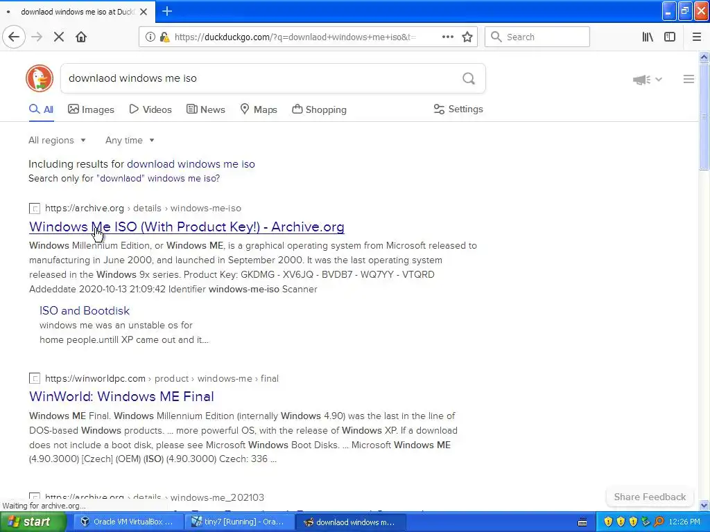The image size is (710, 532).
Task: Toggle the Firefox sidebar view
Action: [670, 37]
